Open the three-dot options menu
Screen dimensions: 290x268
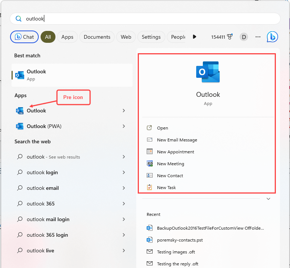(x=258, y=37)
